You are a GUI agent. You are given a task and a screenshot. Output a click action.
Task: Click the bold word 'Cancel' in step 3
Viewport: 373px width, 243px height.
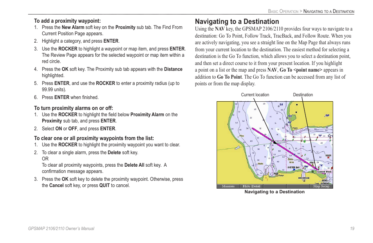pos(56,185)
